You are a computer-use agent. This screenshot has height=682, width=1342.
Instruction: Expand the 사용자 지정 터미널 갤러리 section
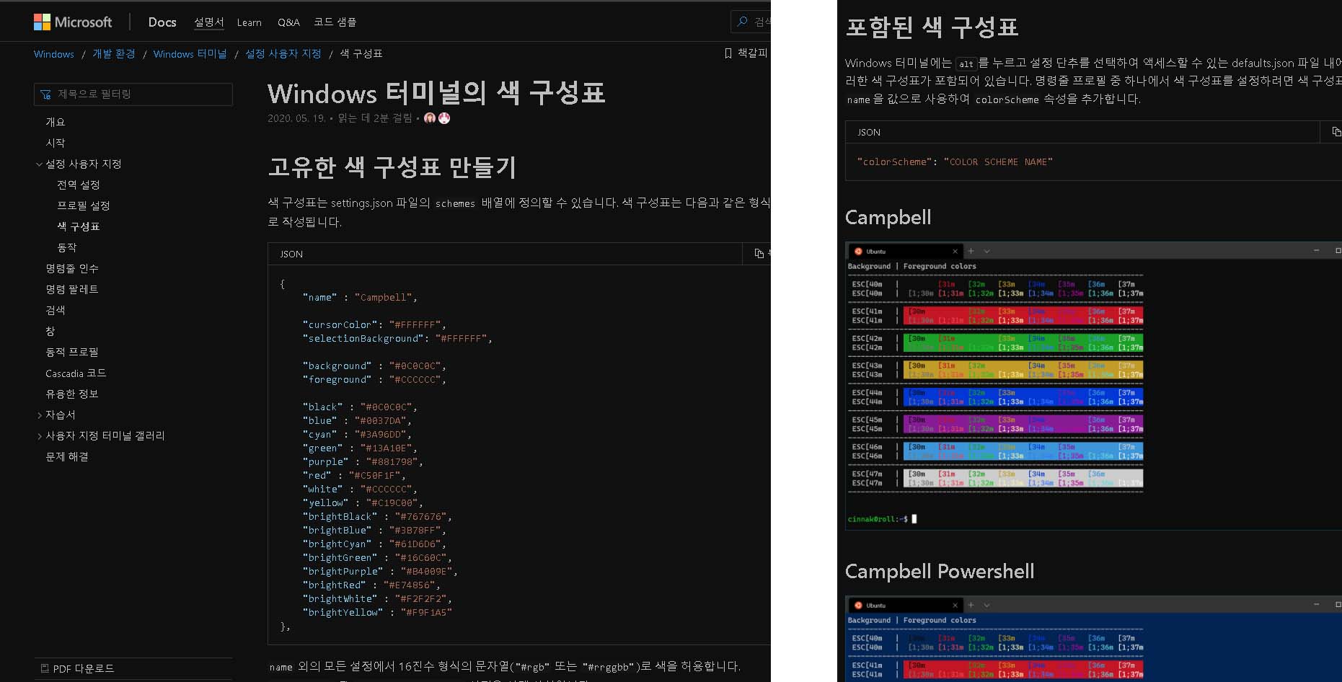(x=39, y=436)
